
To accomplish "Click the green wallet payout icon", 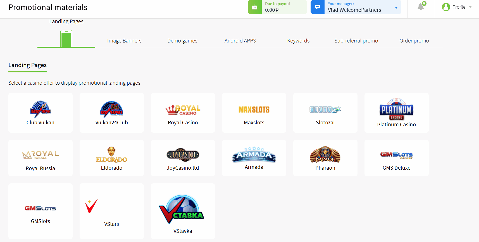I will (254, 7).
